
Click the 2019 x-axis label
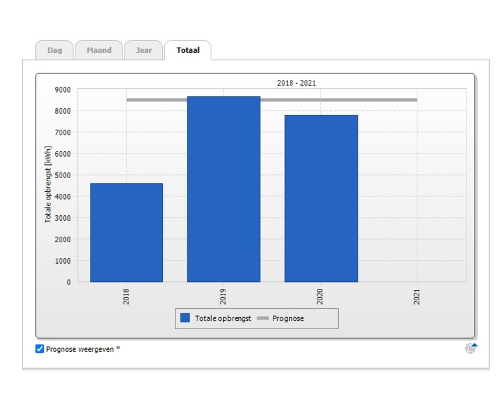click(x=223, y=296)
